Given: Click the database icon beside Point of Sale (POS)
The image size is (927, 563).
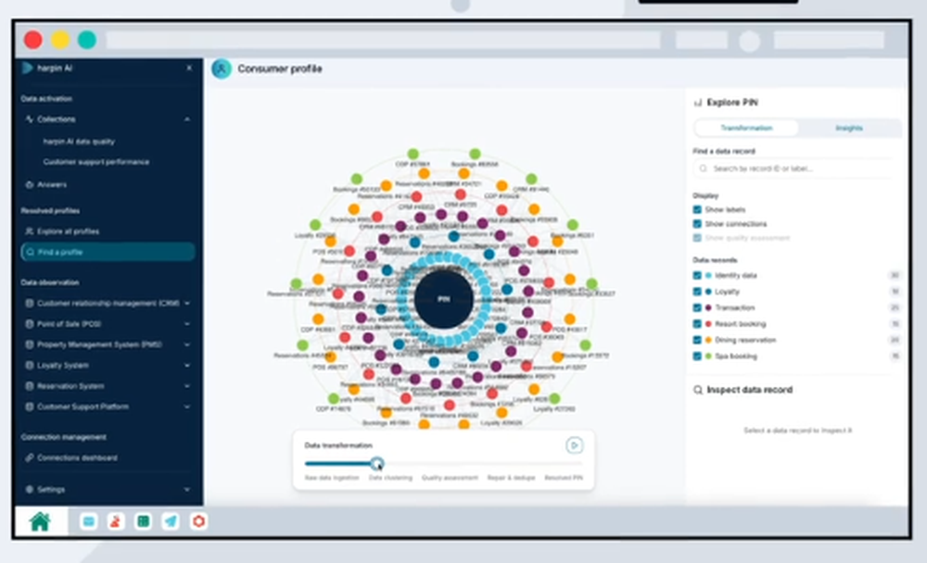Looking at the screenshot, I should pos(29,324).
